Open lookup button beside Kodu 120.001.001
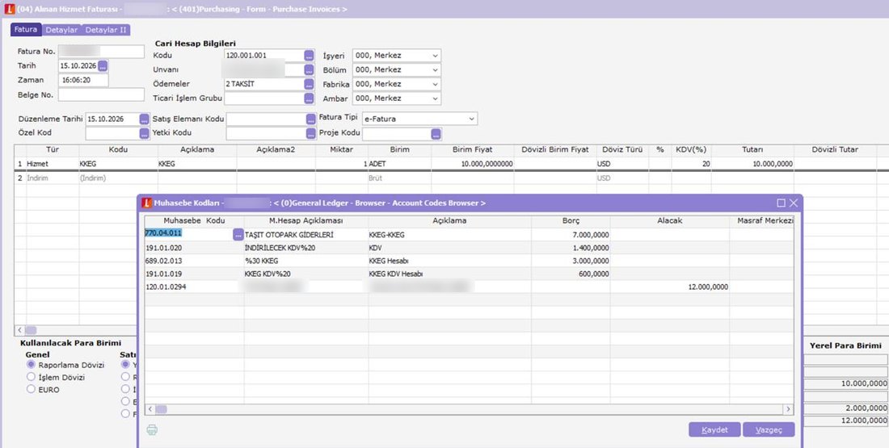The height and width of the screenshot is (448, 889). click(309, 56)
